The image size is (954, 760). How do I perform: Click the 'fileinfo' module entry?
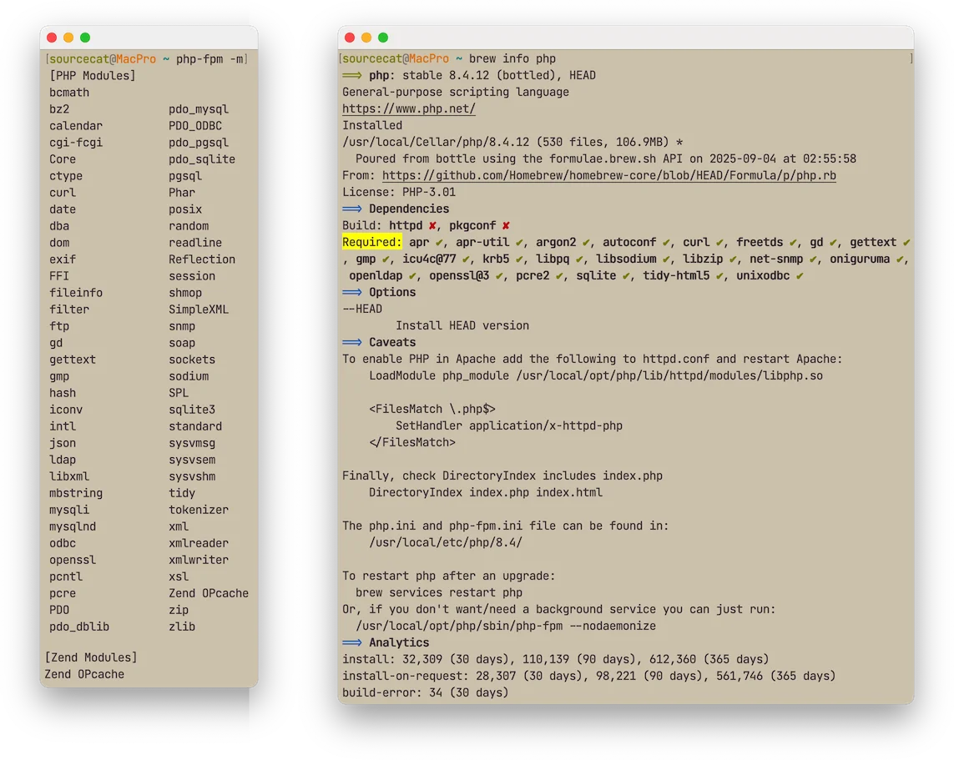(76, 293)
